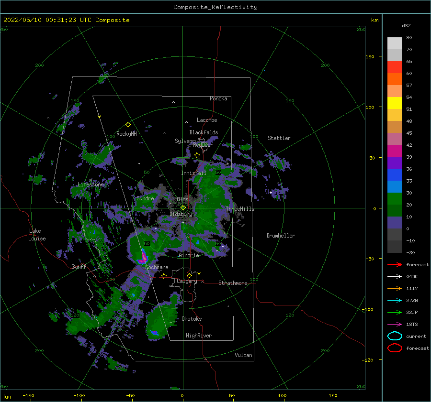Image resolution: width=431 pixels, height=402 pixels.
Task: Click the green 22JP arrow legend icon
Action: pos(395,312)
